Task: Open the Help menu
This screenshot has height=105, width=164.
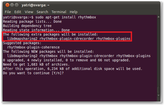Action: click(x=74, y=12)
